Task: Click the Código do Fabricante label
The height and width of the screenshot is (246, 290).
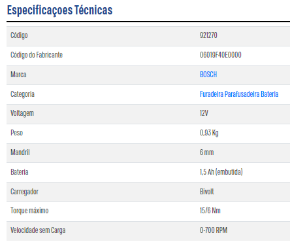Action: tap(37, 55)
